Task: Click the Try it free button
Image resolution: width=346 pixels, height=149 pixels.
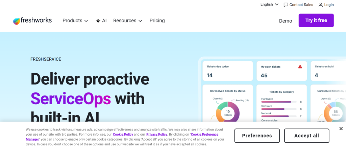Action: click(316, 21)
